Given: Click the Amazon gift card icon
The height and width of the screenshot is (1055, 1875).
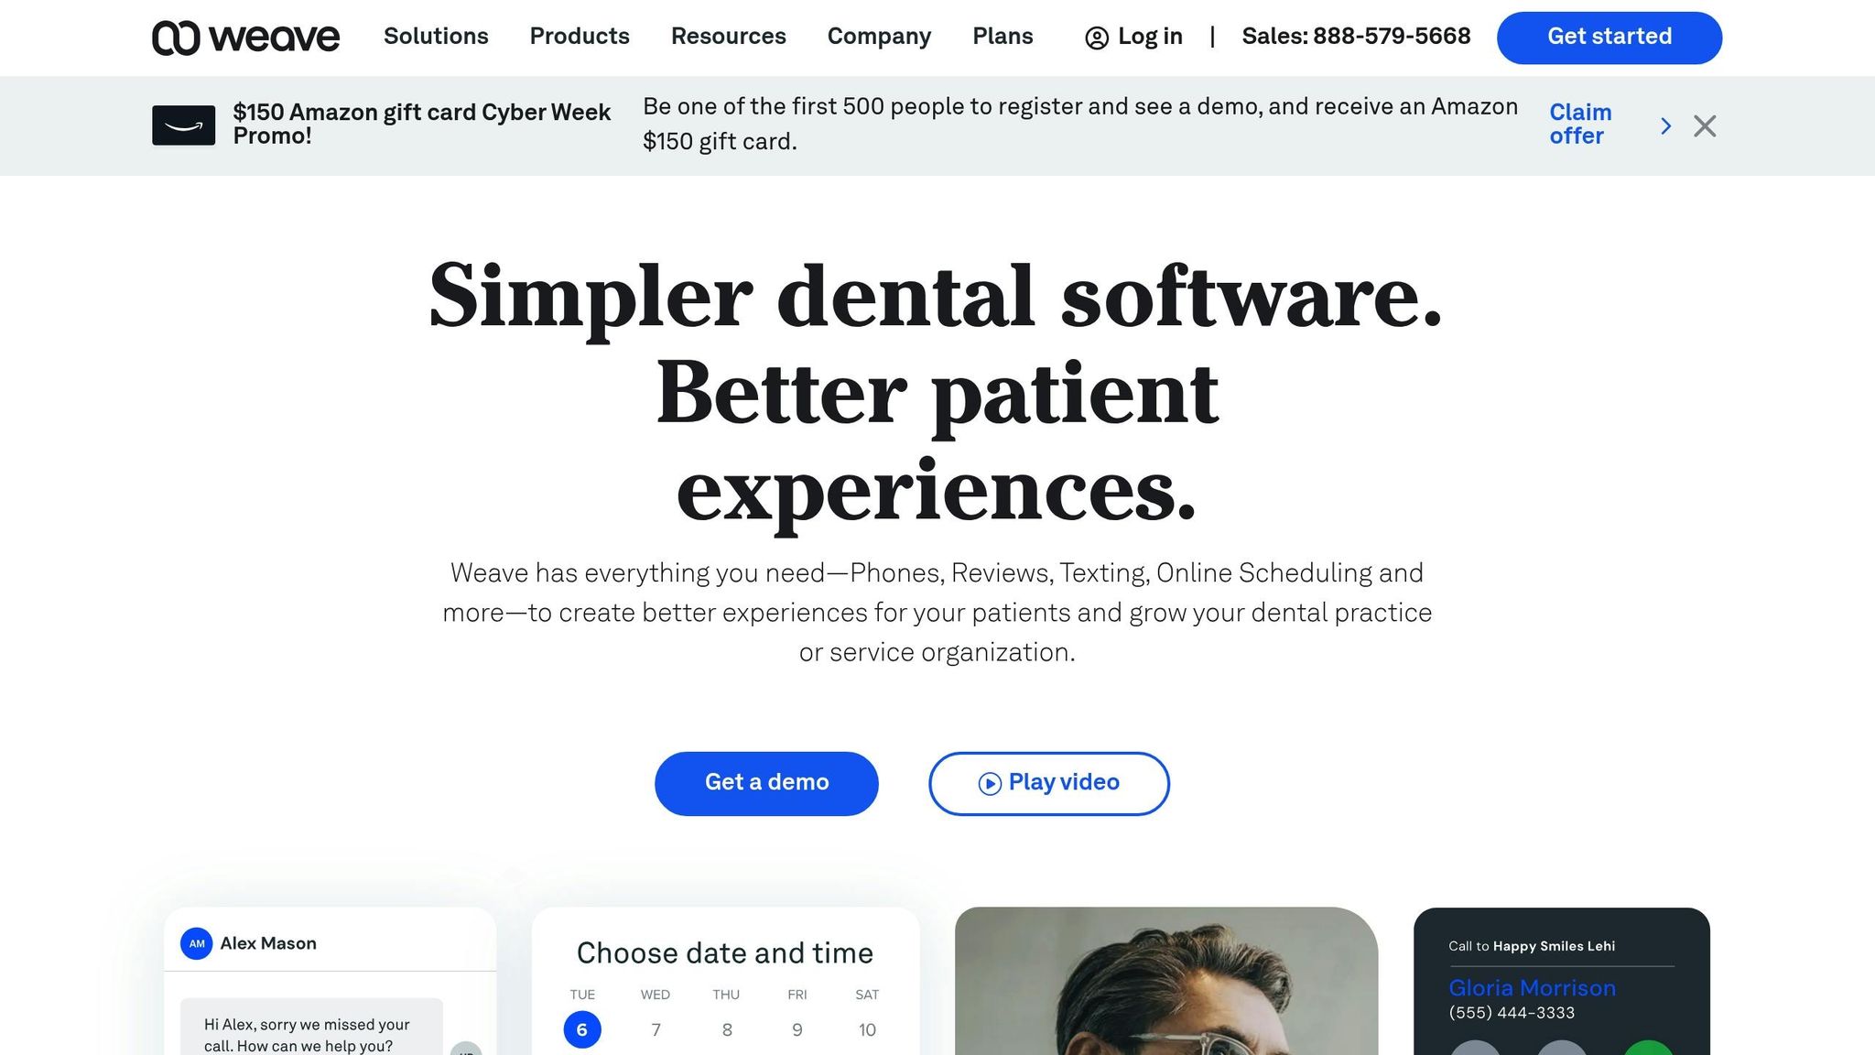Looking at the screenshot, I should 183,125.
